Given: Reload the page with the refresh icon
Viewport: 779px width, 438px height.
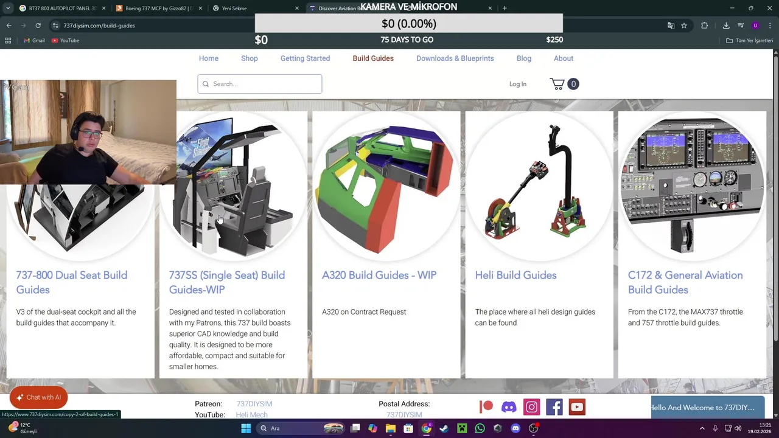Looking at the screenshot, I should tap(38, 26).
